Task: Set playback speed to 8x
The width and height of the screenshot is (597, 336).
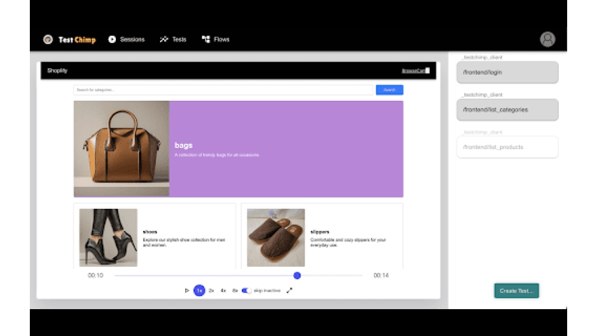Action: [235, 291]
